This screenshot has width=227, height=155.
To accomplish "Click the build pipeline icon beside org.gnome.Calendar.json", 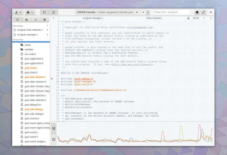I will 137,12.
